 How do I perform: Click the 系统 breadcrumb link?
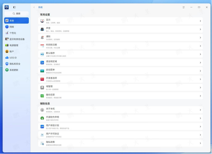coord(40,7)
